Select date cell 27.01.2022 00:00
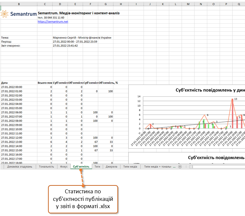245x216 pixels. pos(19,87)
